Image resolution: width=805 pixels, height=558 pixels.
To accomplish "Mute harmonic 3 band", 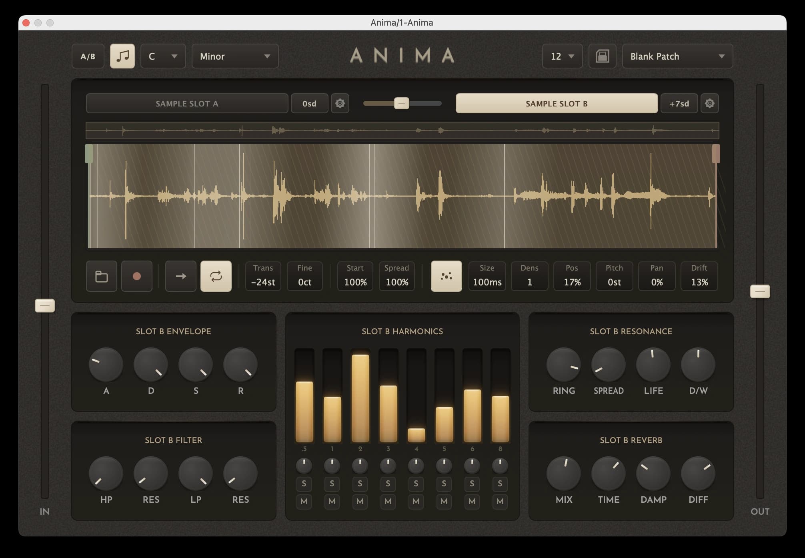I will (x=388, y=501).
